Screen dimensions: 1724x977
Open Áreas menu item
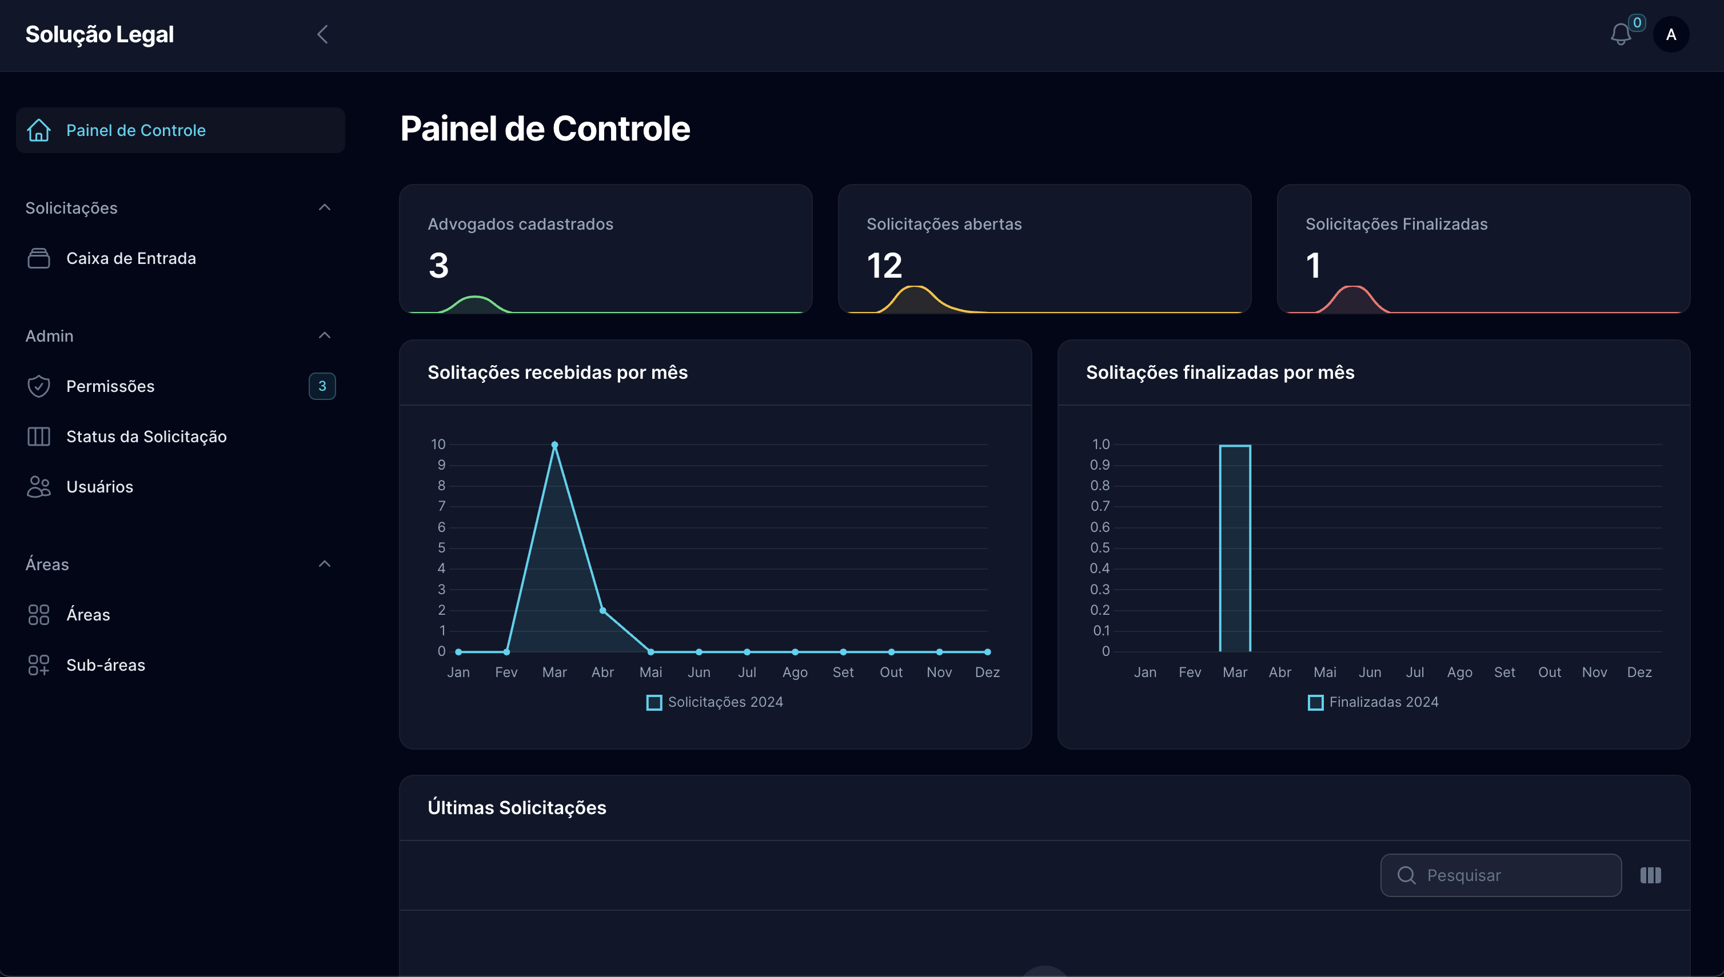coord(181,615)
